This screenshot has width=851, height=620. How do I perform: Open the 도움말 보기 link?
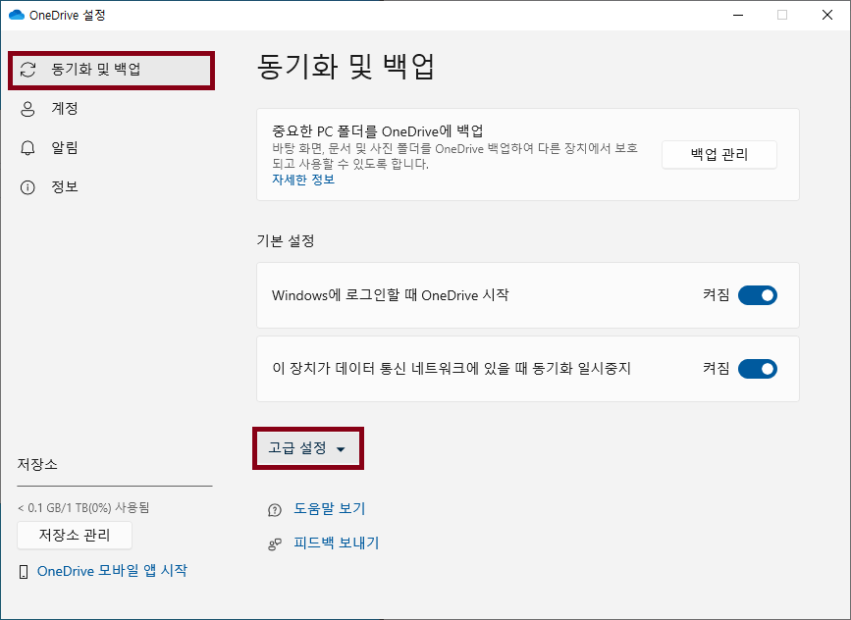pos(330,509)
